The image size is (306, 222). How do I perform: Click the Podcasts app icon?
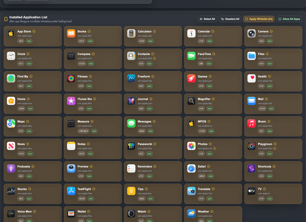(x=11, y=169)
